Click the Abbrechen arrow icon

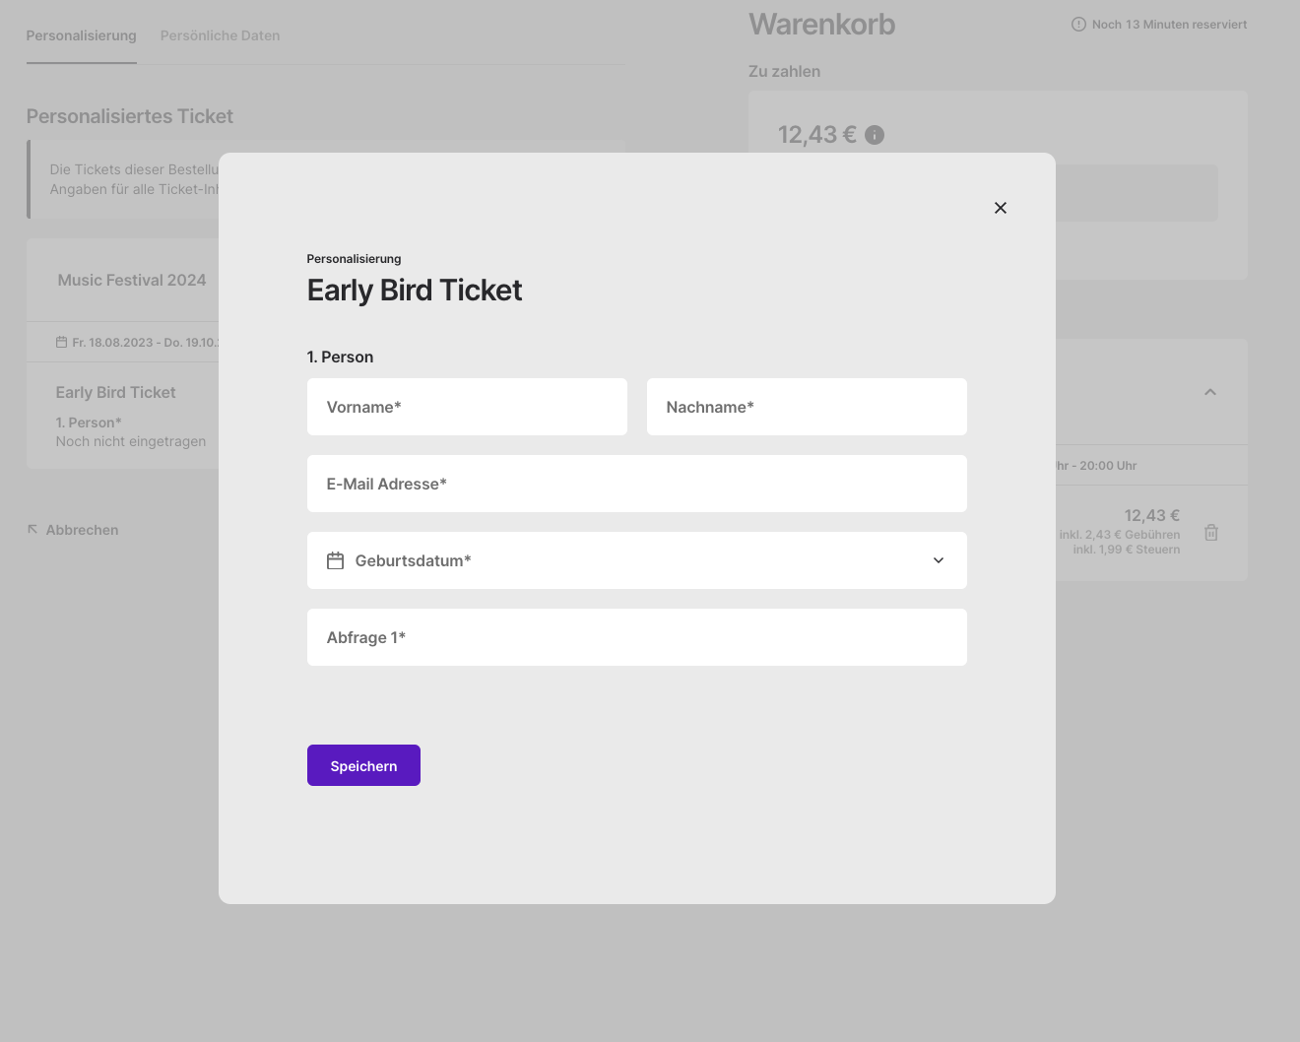click(32, 530)
